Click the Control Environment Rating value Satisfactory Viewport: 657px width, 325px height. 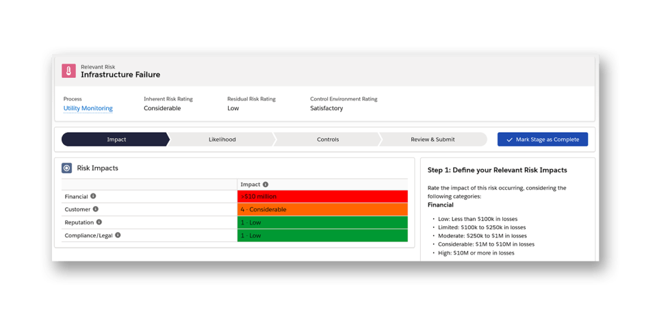point(326,108)
